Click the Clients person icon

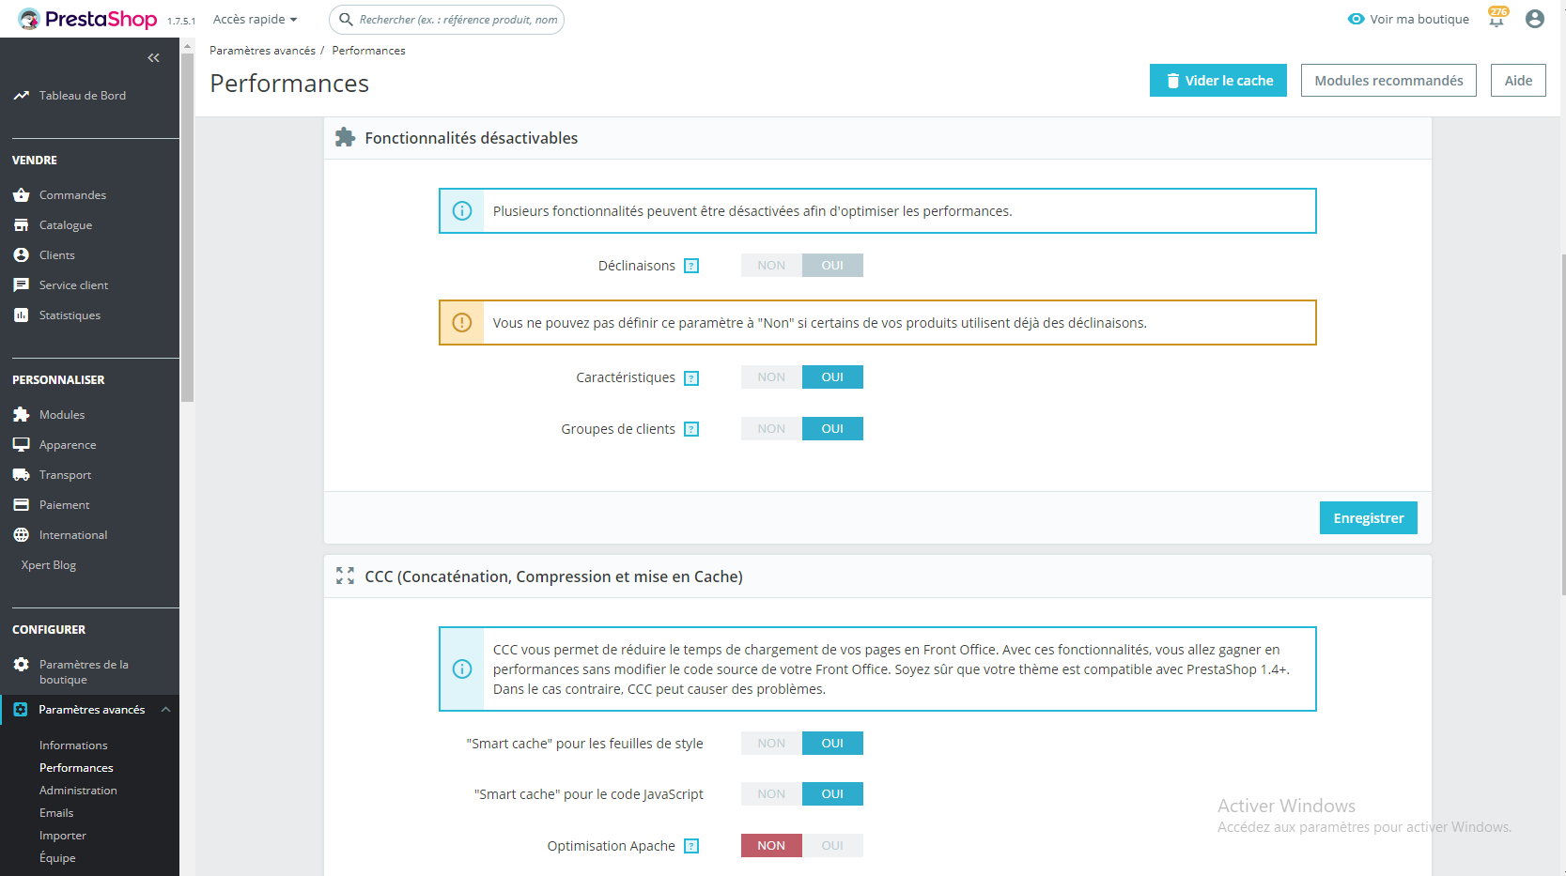click(21, 255)
